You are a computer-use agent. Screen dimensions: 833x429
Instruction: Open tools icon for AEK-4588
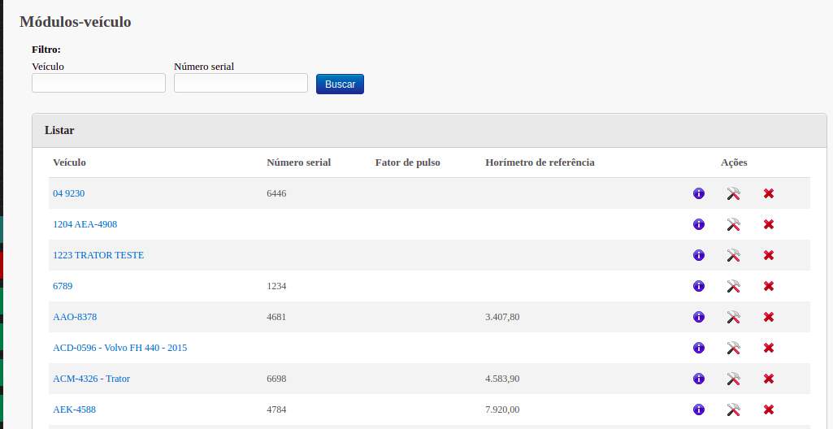point(733,409)
